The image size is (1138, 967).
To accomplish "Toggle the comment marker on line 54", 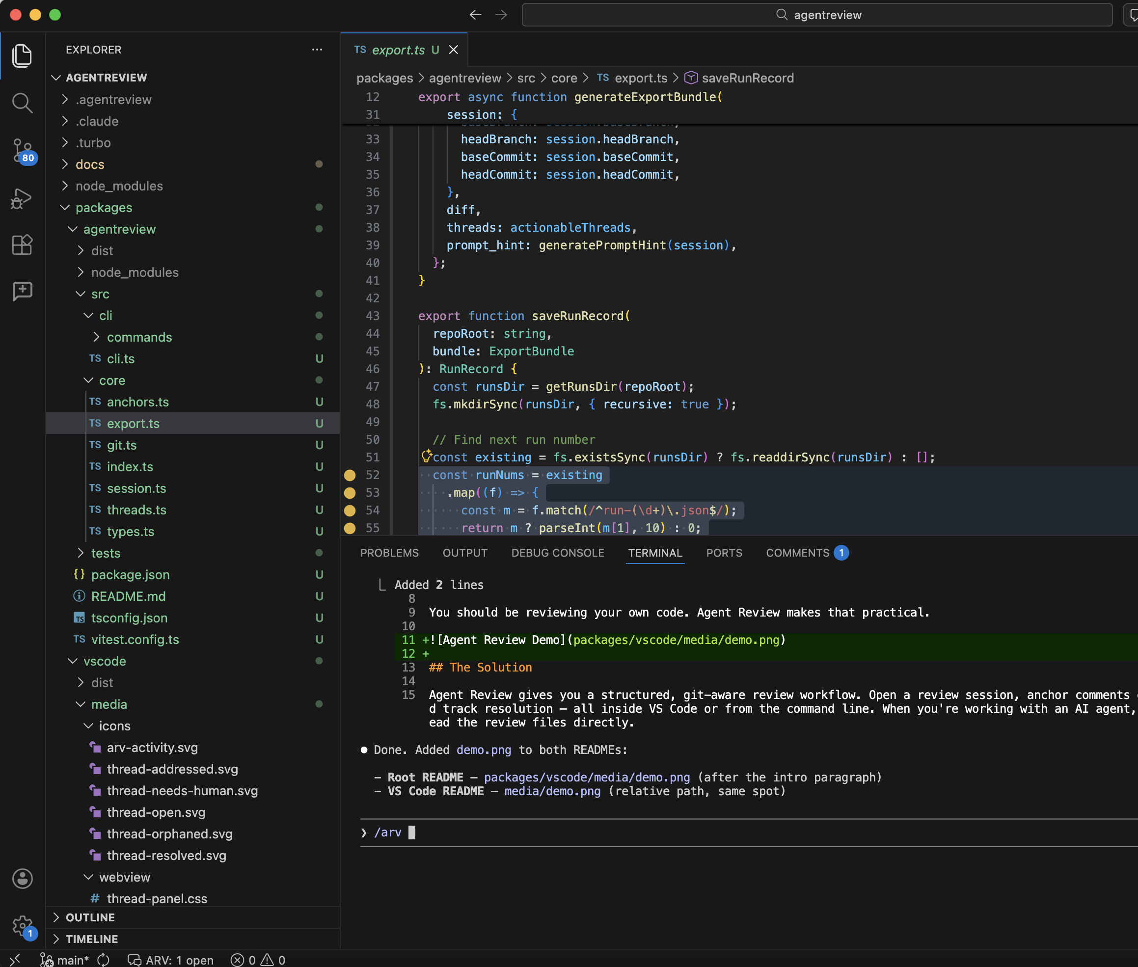I will tap(350, 510).
